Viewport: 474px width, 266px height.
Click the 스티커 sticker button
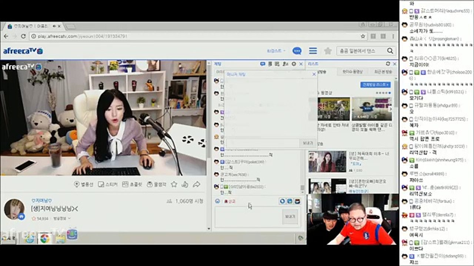pyautogui.click(x=109, y=184)
